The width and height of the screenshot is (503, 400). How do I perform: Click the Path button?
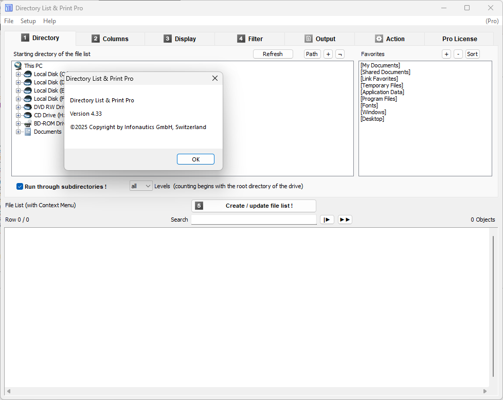[312, 54]
